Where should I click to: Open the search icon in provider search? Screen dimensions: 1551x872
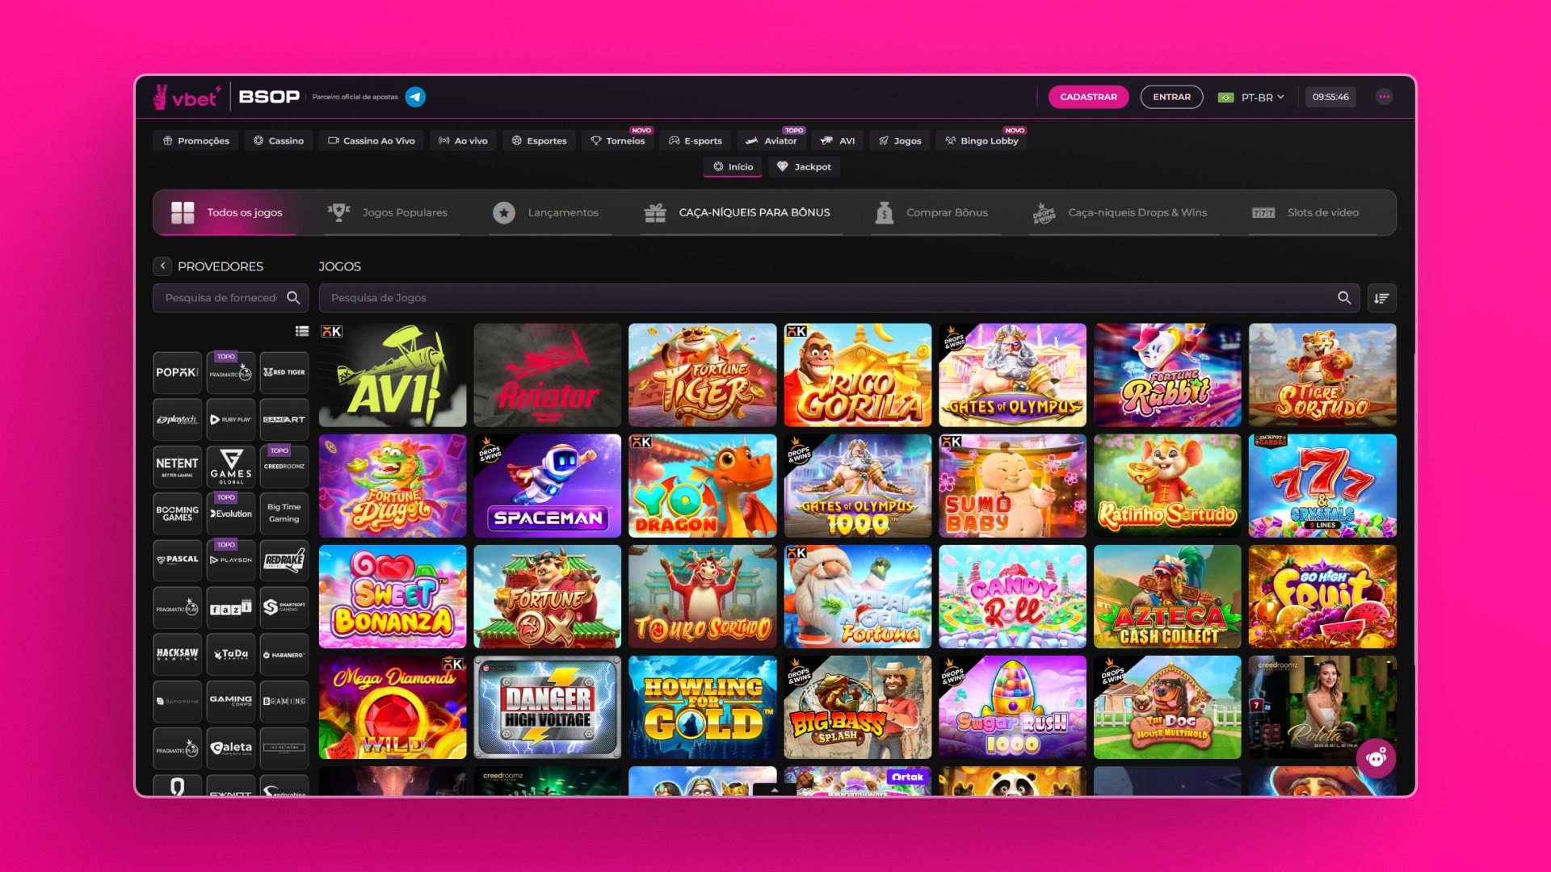click(x=294, y=298)
